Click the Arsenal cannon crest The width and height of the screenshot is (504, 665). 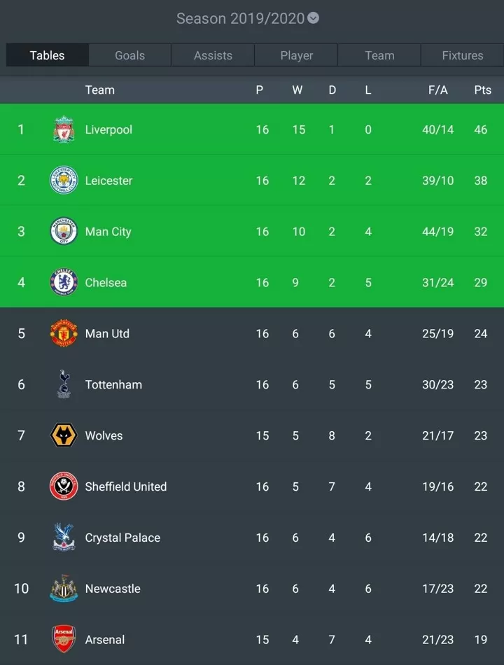pos(64,639)
